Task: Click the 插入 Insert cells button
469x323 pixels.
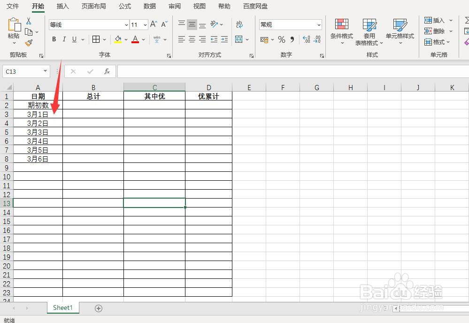Action: (438, 20)
